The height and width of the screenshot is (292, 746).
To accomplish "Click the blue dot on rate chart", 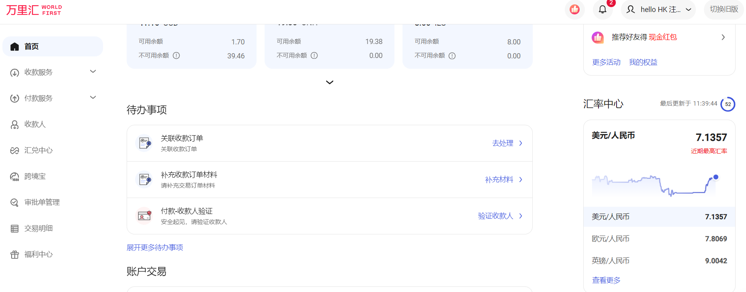I will 716,177.
